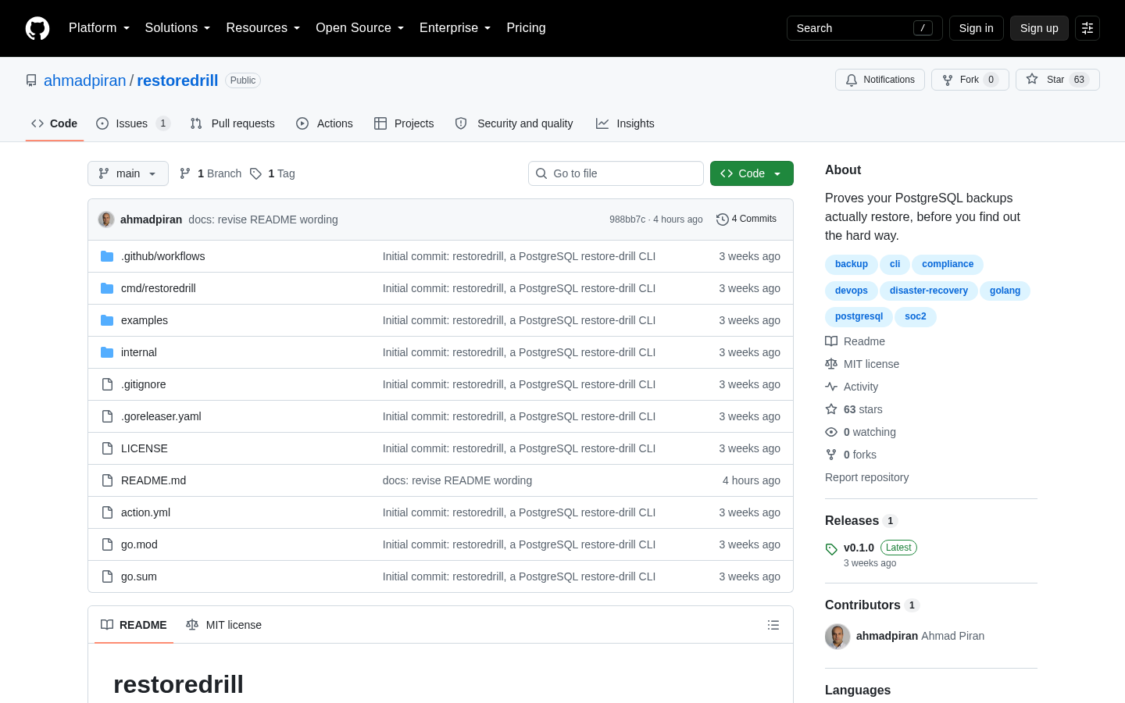Open README outline list icon

(x=773, y=625)
